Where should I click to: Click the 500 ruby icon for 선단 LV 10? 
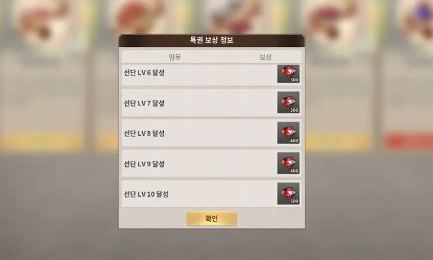coord(288,193)
